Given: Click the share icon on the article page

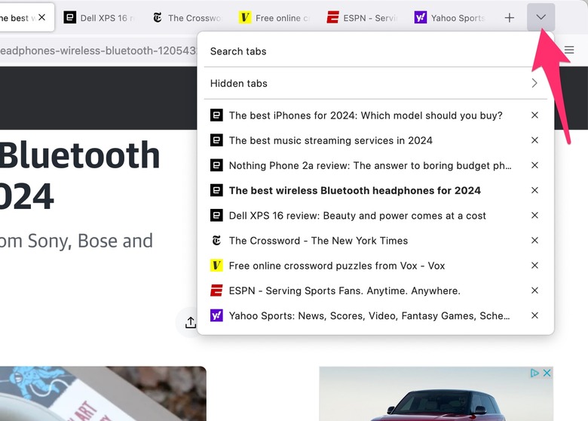Looking at the screenshot, I should (x=191, y=322).
